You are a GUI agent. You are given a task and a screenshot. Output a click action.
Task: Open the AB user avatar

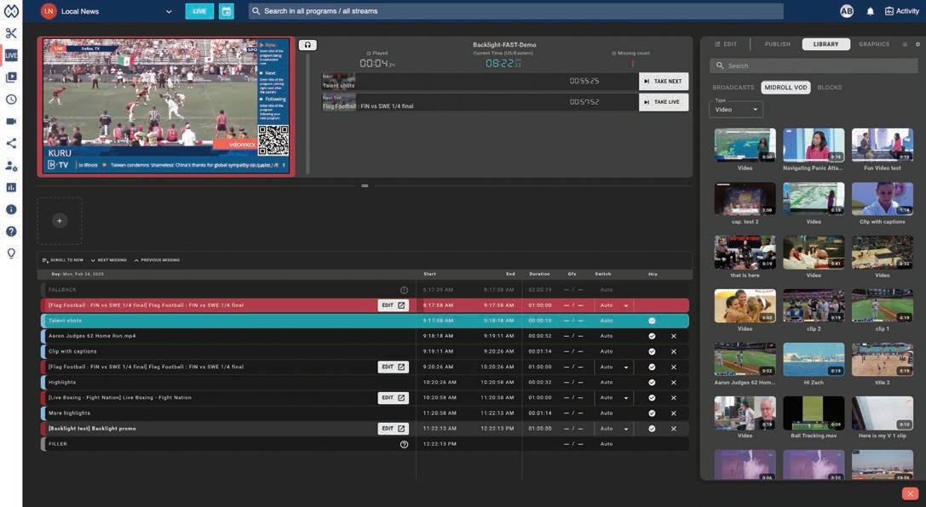[846, 11]
